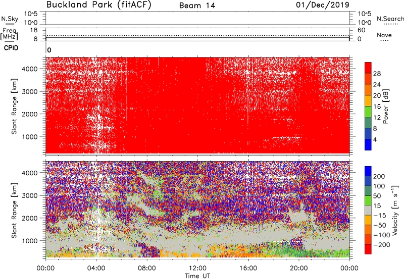404x279 pixels.
Task: Pick the orange 20–24 dB Power colorbar segment
Action: point(368,90)
